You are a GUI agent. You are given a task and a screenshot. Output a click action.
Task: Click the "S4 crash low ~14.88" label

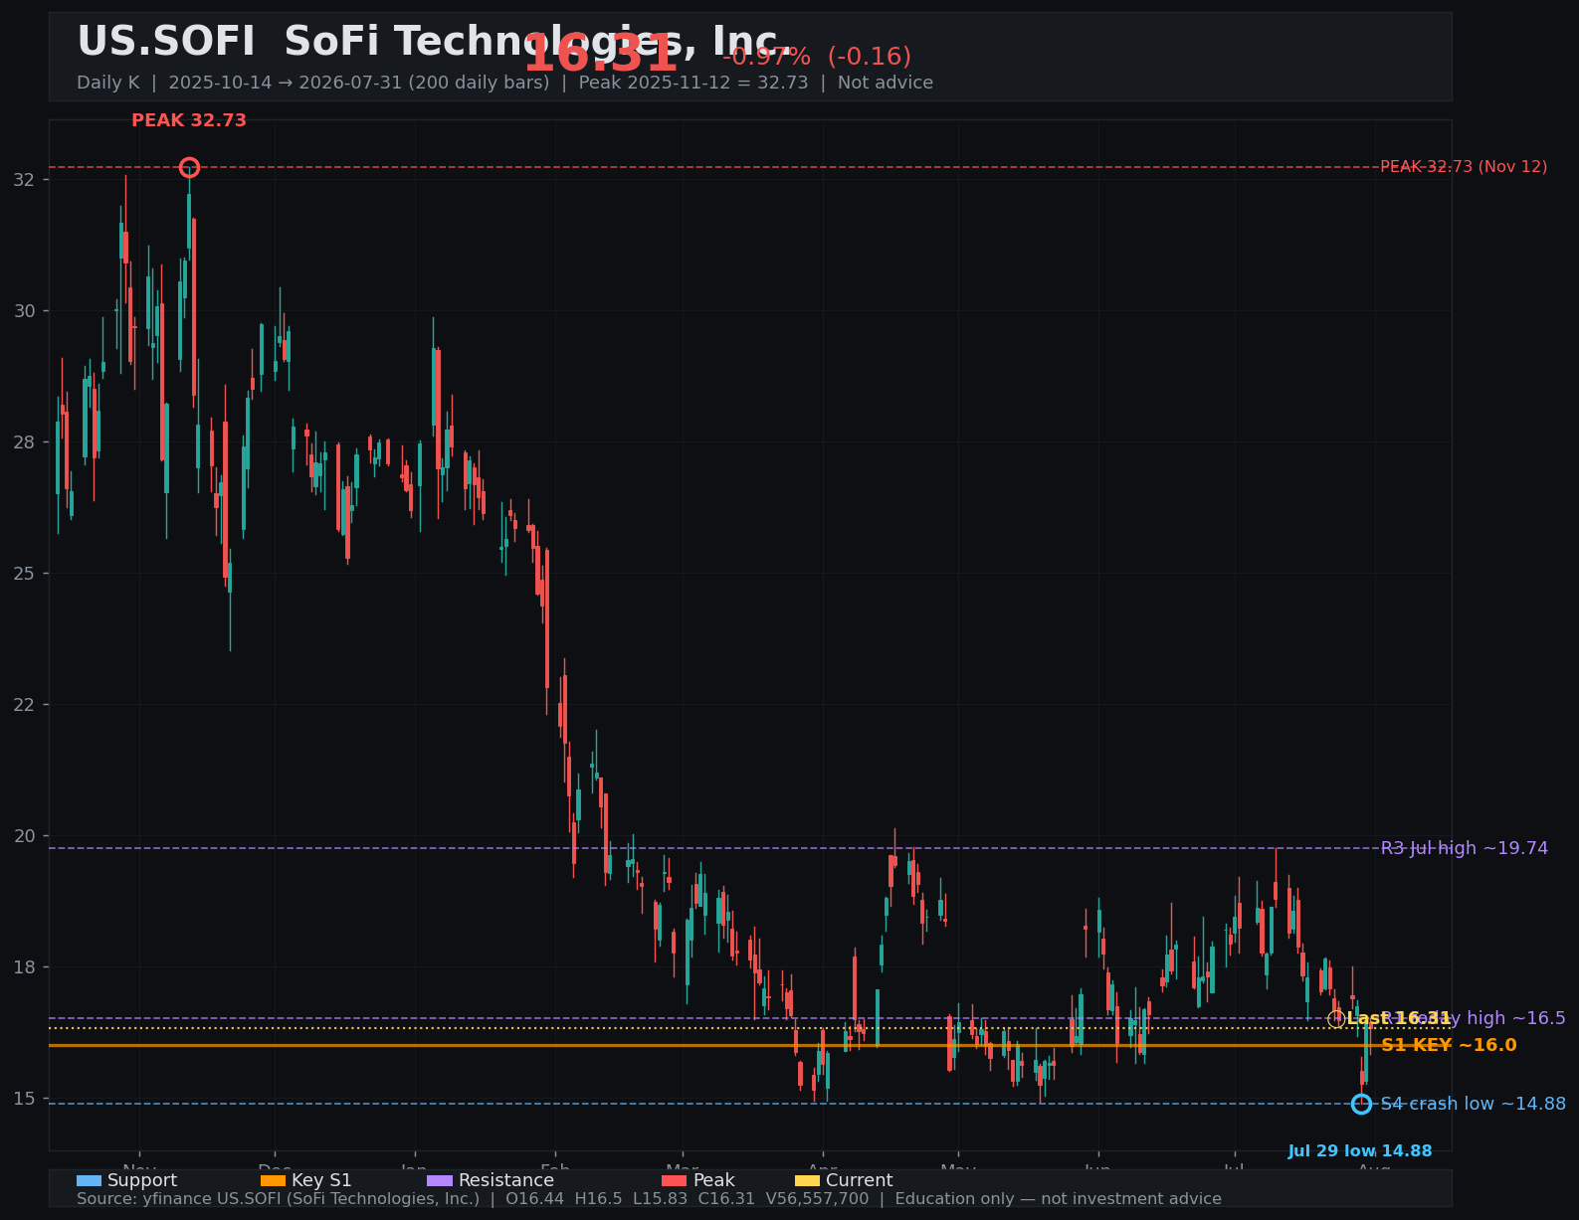point(1474,1104)
